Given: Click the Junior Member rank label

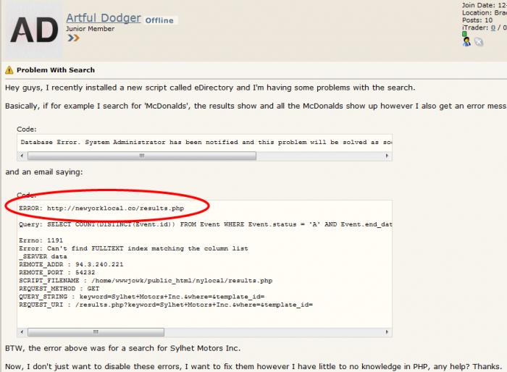Looking at the screenshot, I should (91, 29).
